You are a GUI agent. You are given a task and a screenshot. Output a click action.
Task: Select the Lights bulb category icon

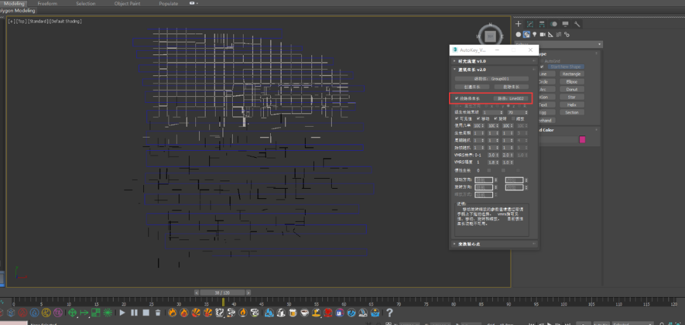click(534, 34)
